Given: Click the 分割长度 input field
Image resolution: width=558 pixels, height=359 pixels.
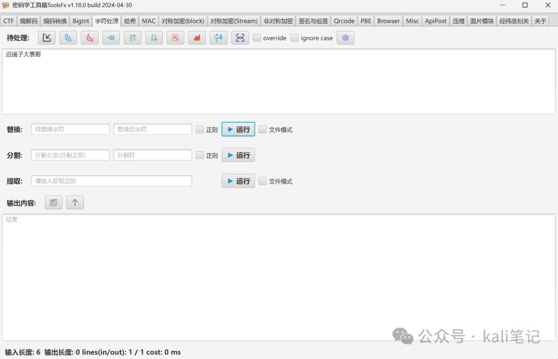Looking at the screenshot, I should [70, 155].
